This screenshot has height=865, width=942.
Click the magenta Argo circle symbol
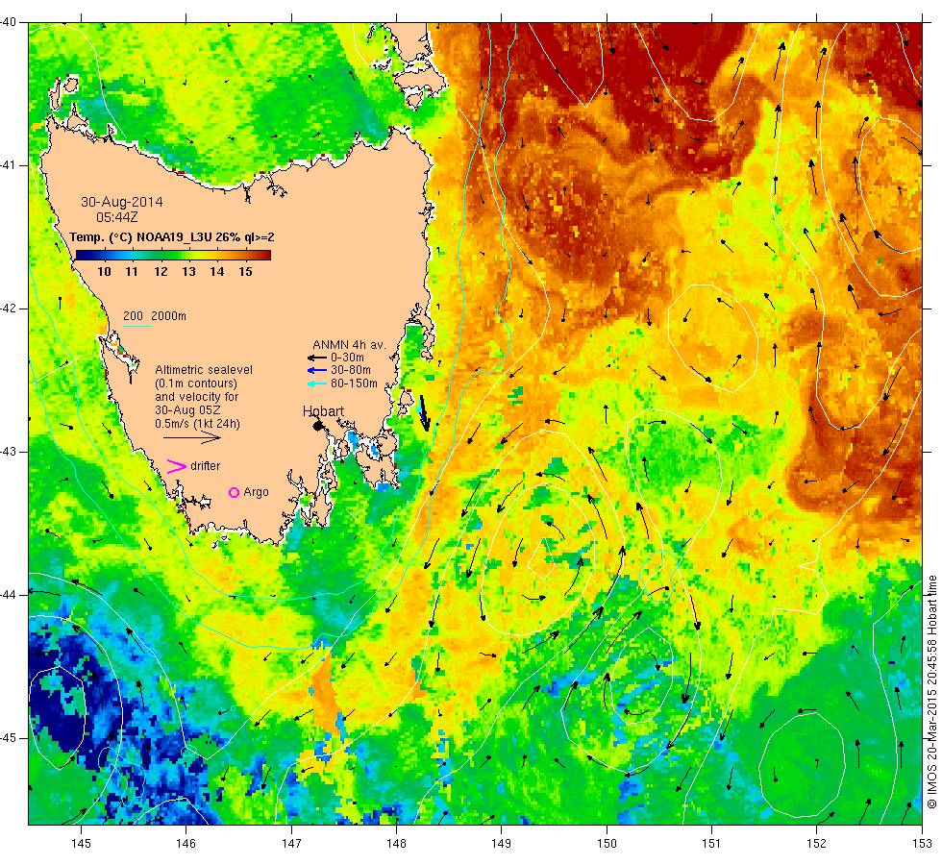pyautogui.click(x=235, y=492)
